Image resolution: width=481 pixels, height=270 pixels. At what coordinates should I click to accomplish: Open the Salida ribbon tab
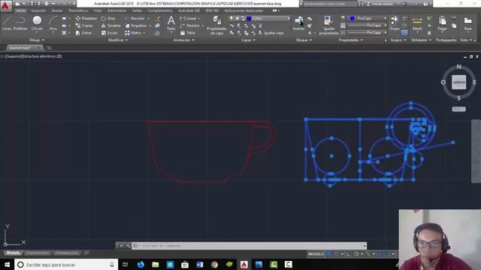[137, 10]
